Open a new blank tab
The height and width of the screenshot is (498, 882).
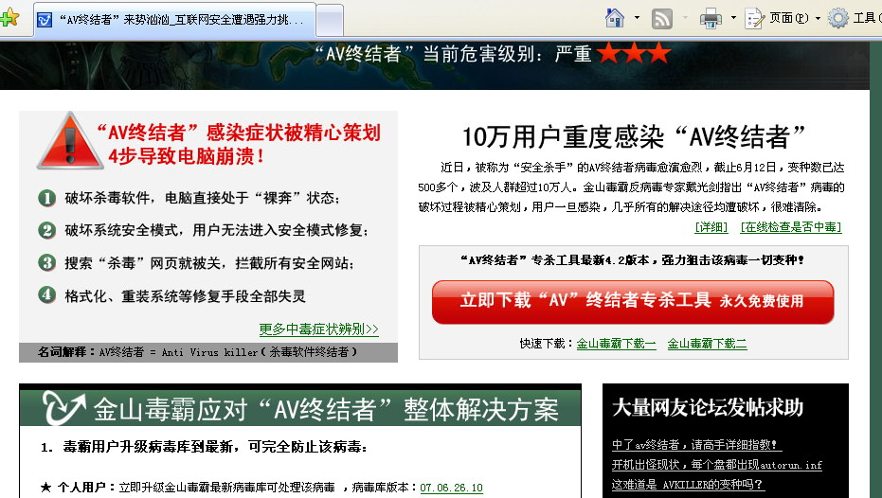tap(329, 19)
